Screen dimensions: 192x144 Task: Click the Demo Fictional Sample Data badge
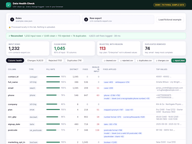(170, 5)
